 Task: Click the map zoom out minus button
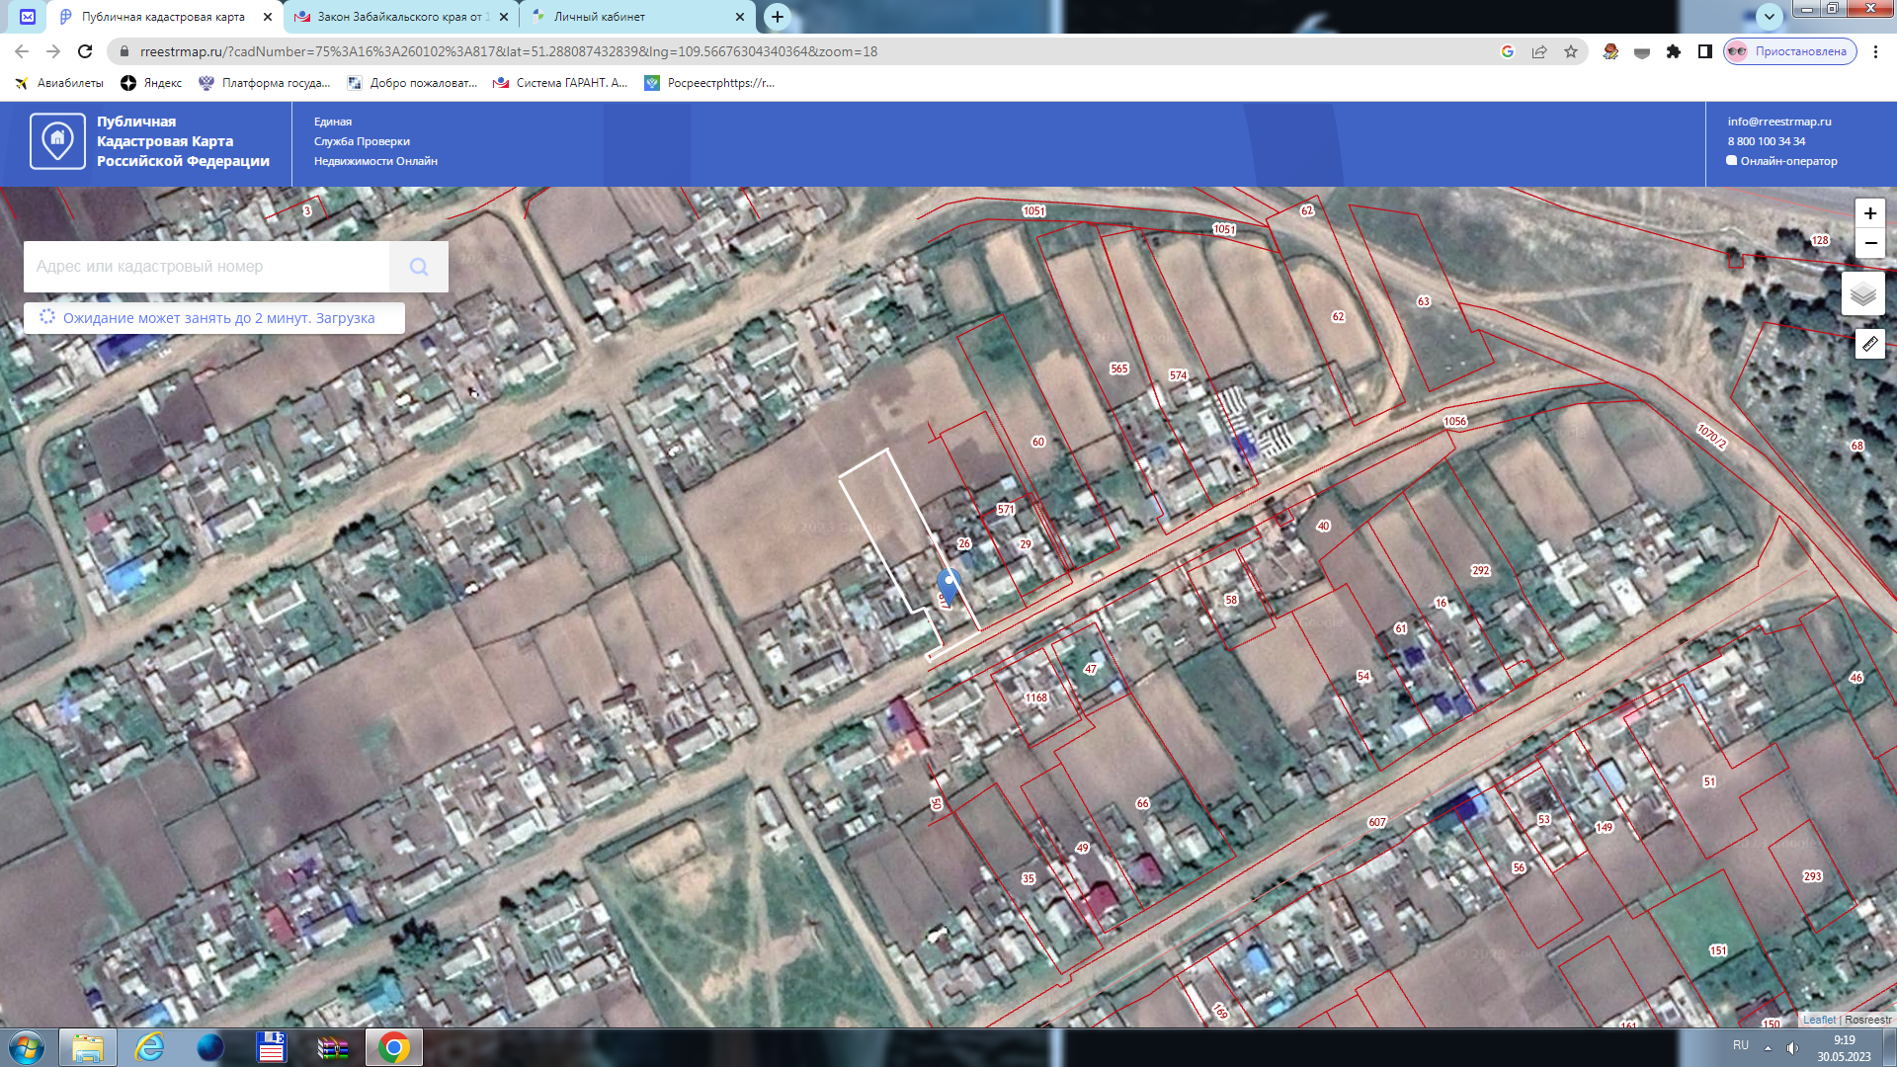1869,243
